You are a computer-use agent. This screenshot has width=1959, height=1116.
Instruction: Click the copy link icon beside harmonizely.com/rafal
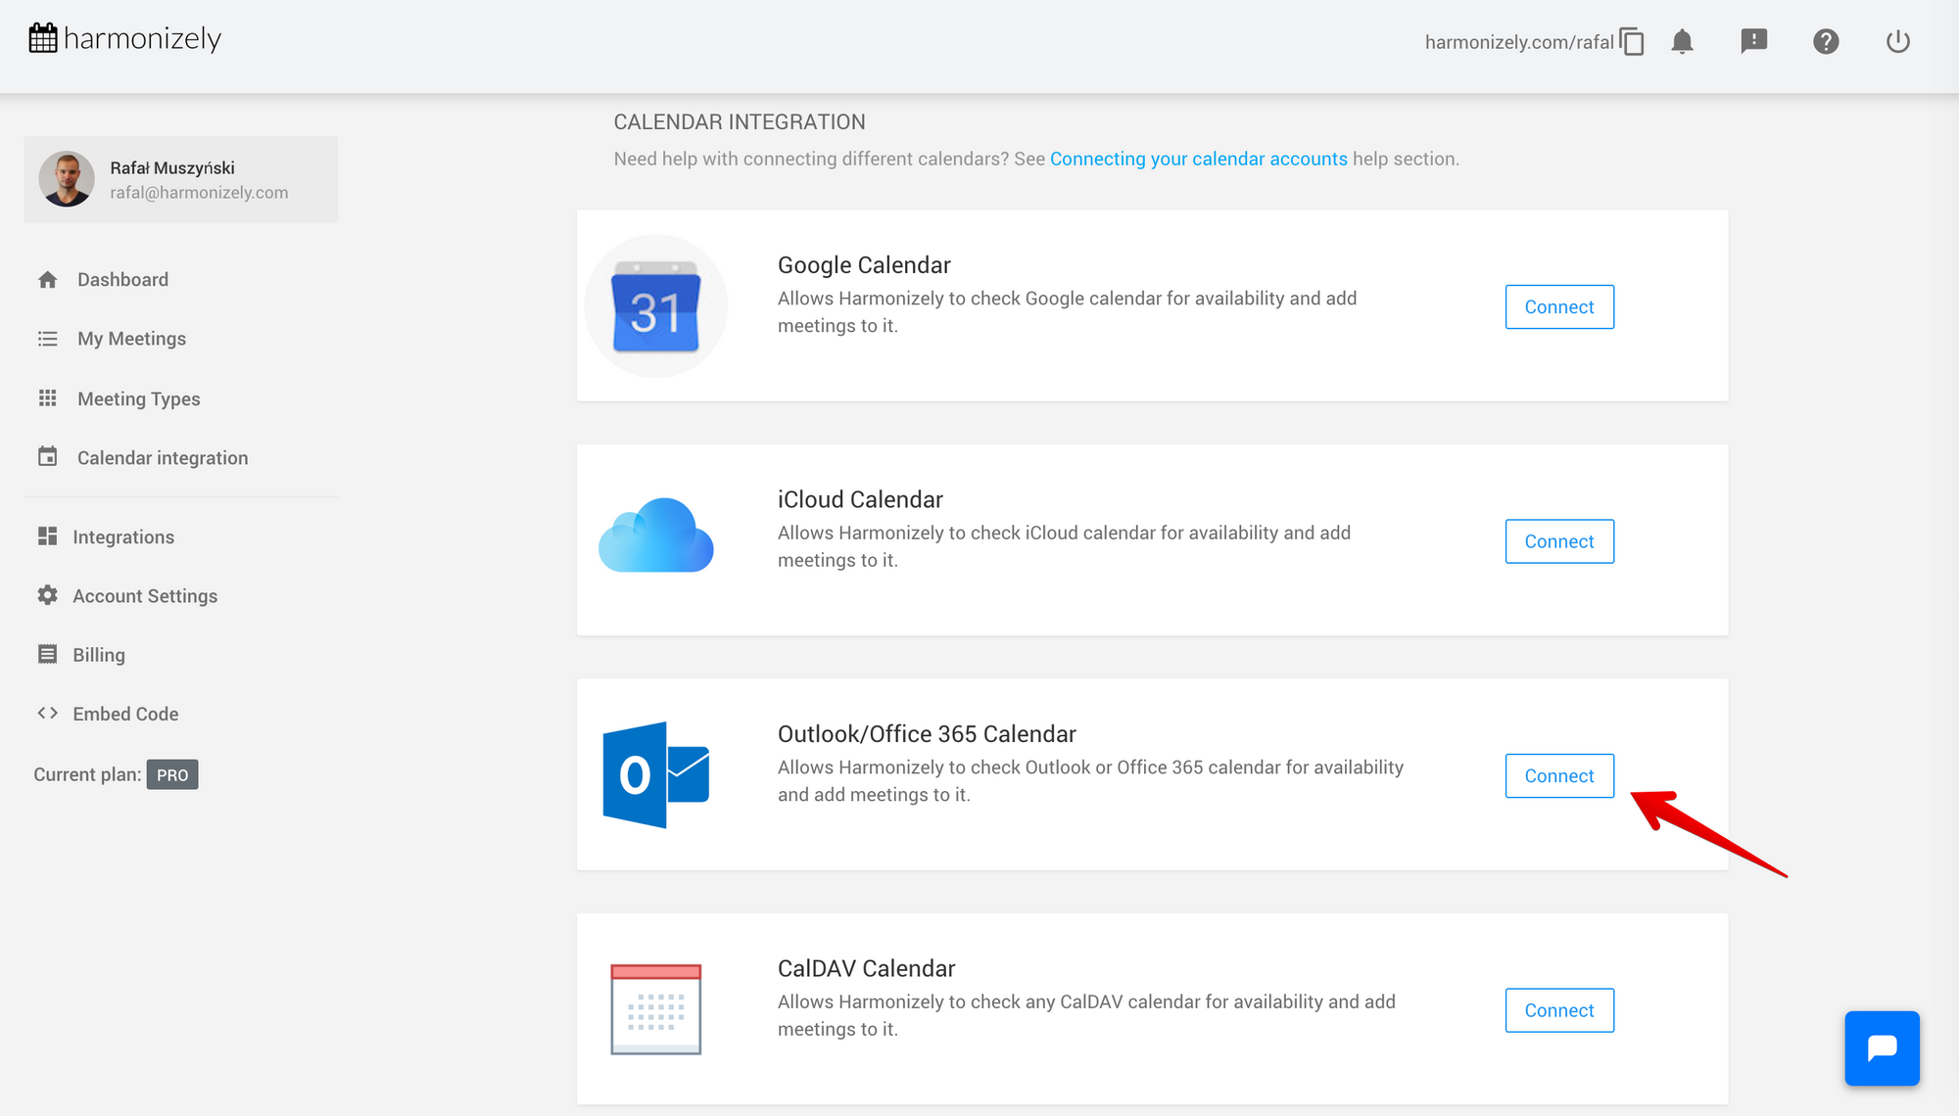[1632, 42]
